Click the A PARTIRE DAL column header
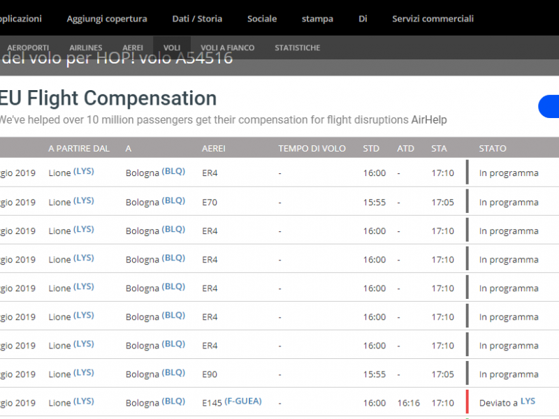Screen dimensions: 559x419 click(x=79, y=148)
